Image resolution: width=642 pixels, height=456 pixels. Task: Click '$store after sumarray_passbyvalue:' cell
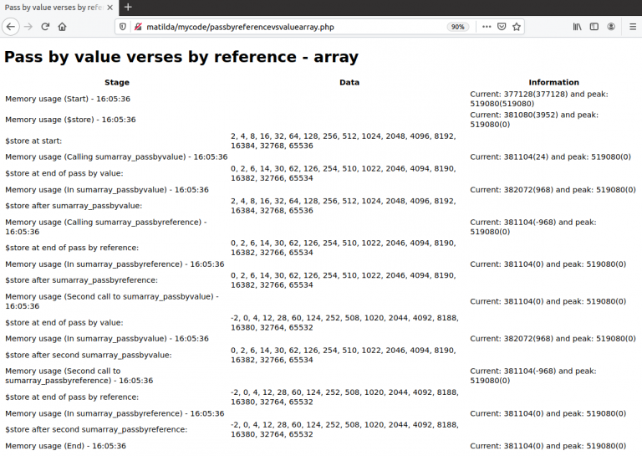[74, 206]
